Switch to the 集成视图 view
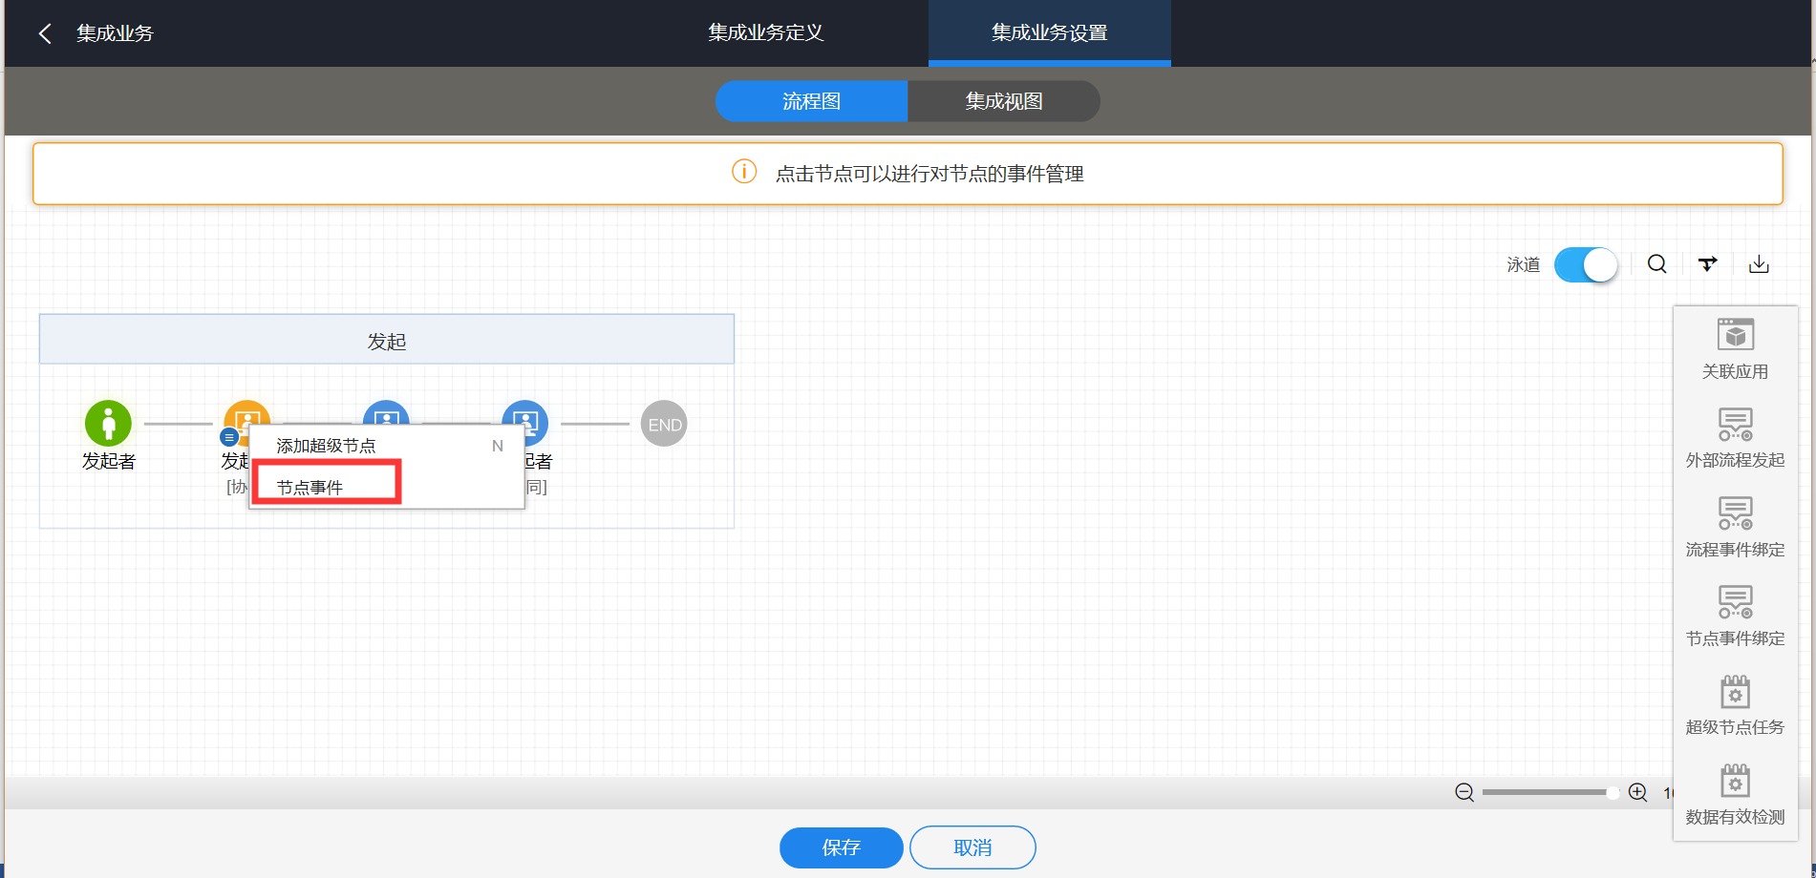Viewport: 1816px width, 878px height. pyautogui.click(x=1003, y=101)
